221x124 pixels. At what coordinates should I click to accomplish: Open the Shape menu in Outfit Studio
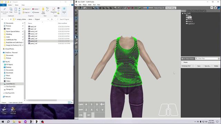pyautogui.click(x=85, y=4)
